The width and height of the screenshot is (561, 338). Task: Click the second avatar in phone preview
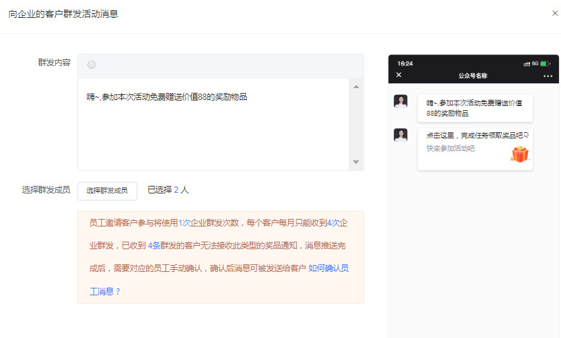point(400,135)
